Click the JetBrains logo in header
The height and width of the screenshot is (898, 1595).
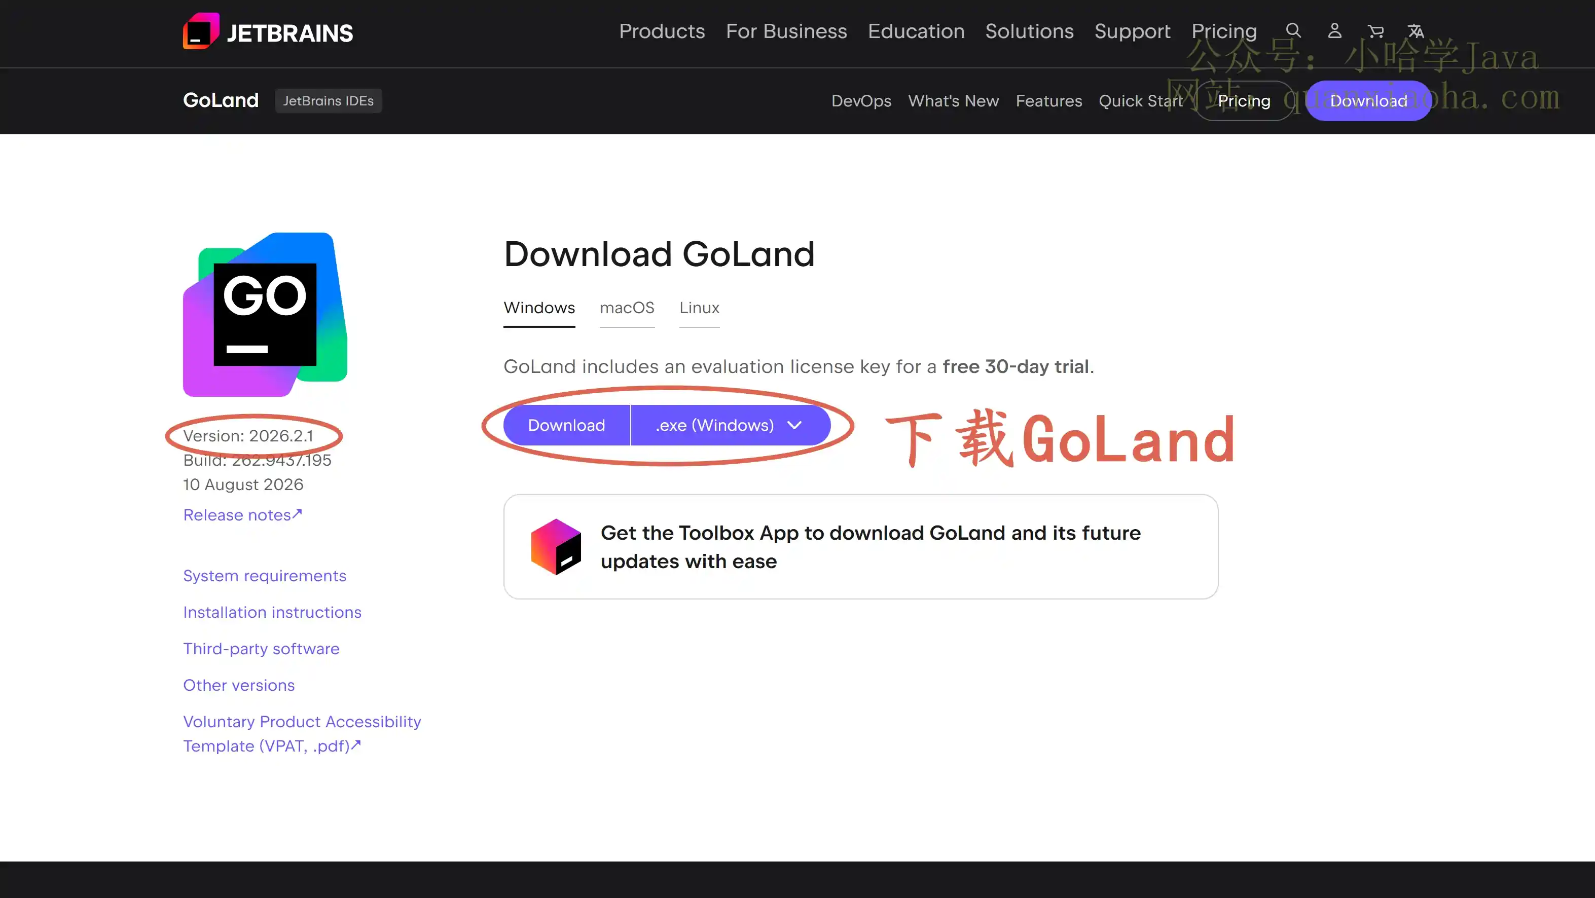pyautogui.click(x=268, y=31)
